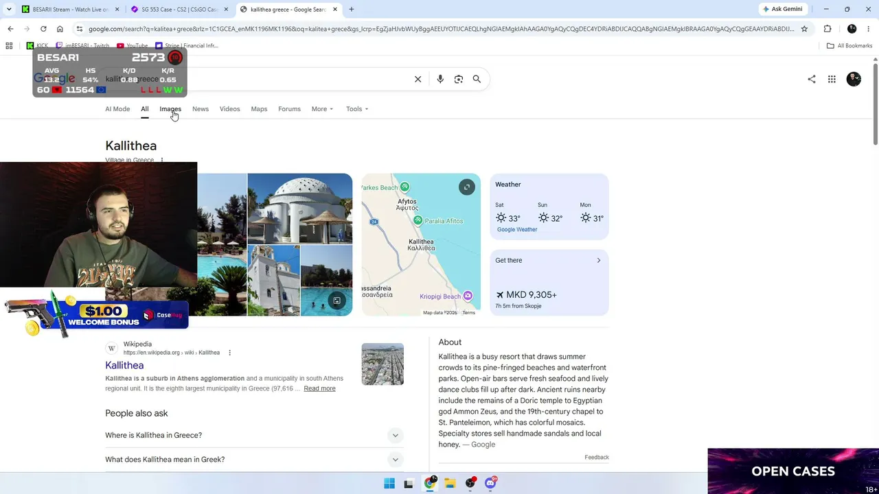Open All Bookmarks folder
The width and height of the screenshot is (879, 494).
(849, 46)
